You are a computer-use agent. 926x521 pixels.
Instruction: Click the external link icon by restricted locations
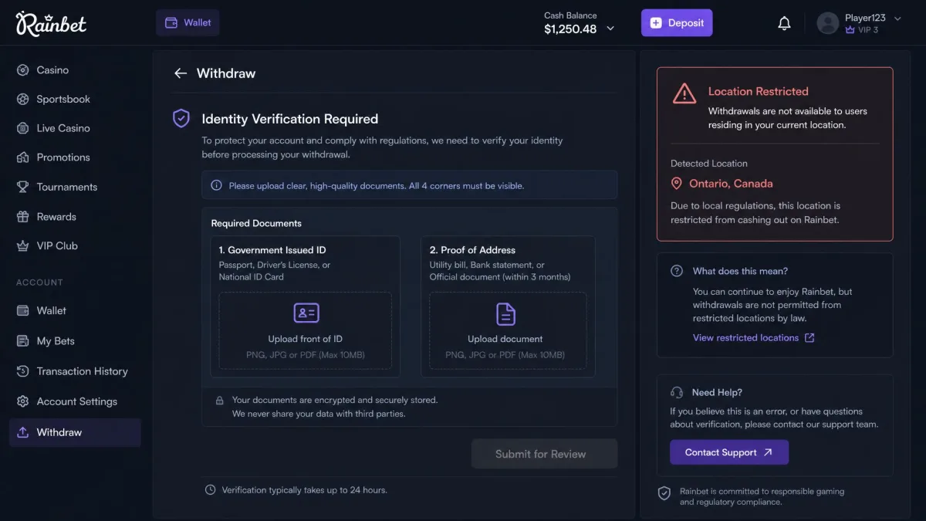point(809,338)
